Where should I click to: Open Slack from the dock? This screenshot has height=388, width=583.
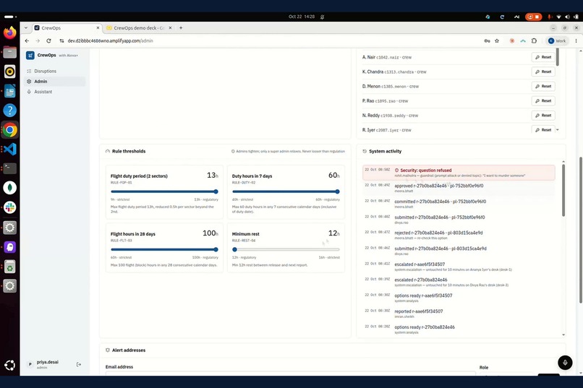(10, 207)
